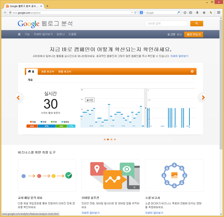
Task: Click the scrollbar up arrow
Action: [221, 18]
